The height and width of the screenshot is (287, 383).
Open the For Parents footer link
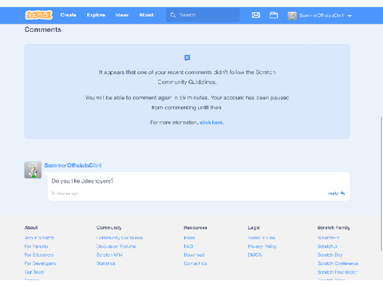coord(37,246)
